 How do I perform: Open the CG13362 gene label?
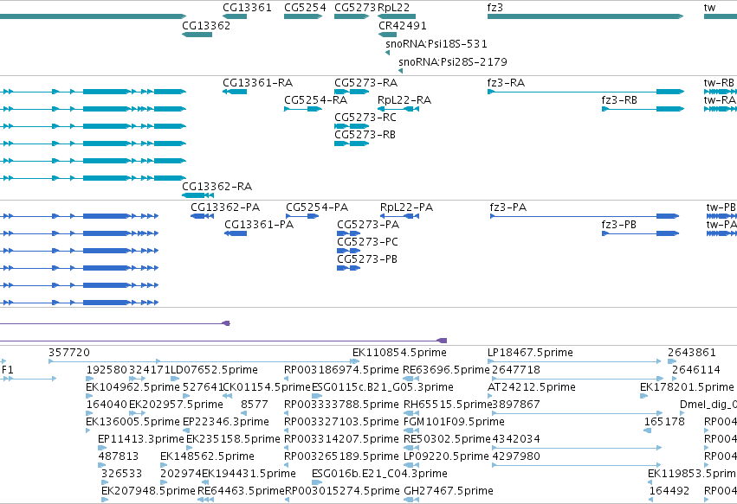(x=206, y=26)
